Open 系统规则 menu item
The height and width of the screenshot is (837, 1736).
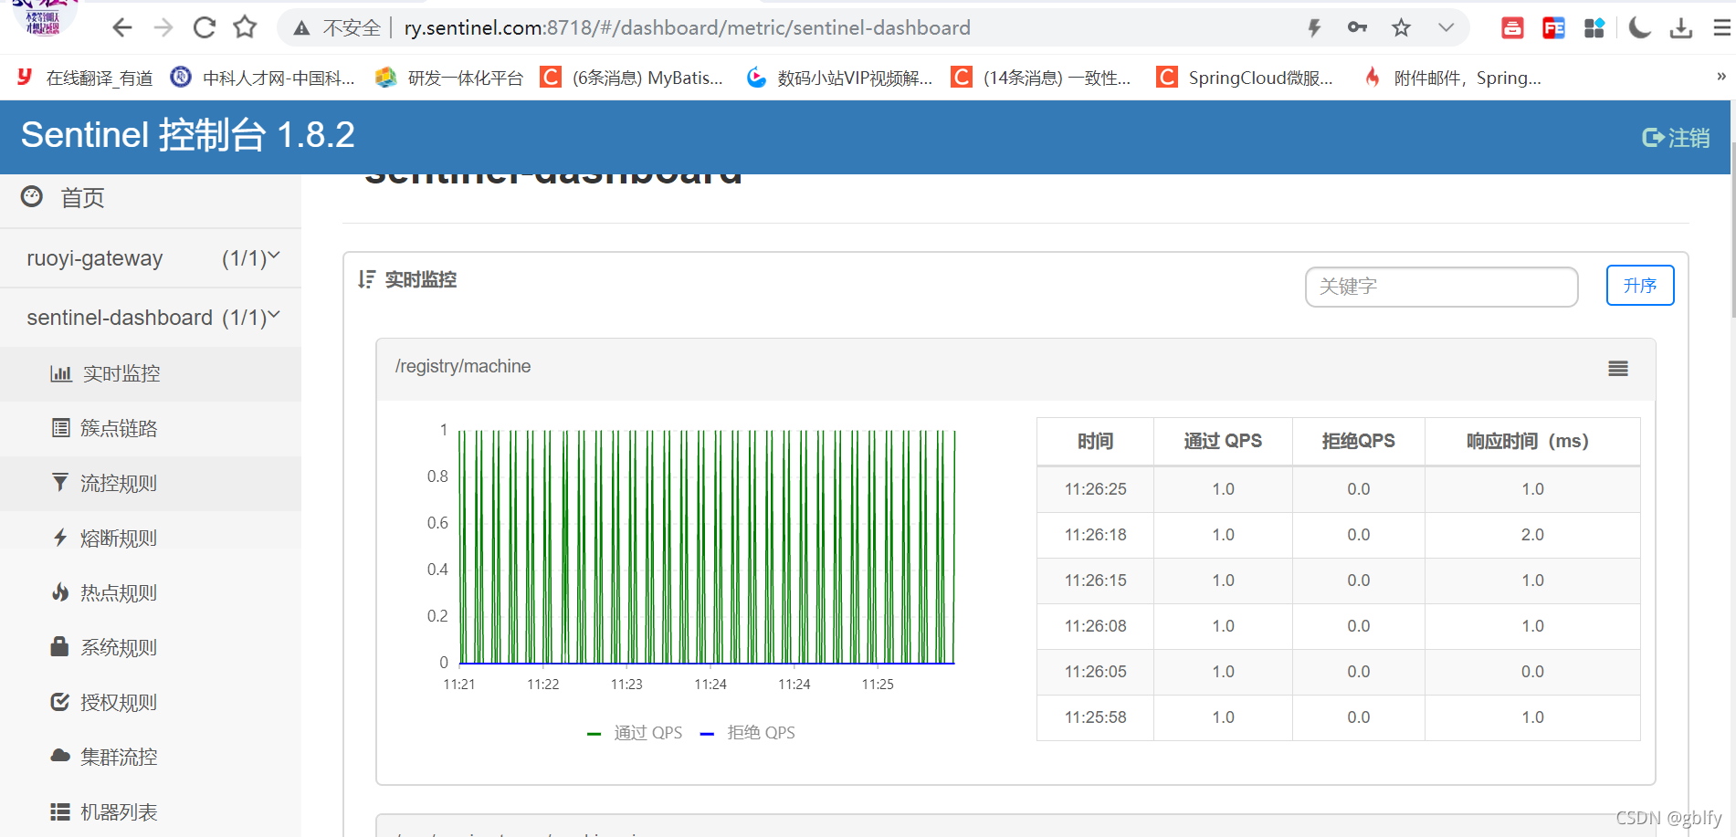[x=151, y=648]
